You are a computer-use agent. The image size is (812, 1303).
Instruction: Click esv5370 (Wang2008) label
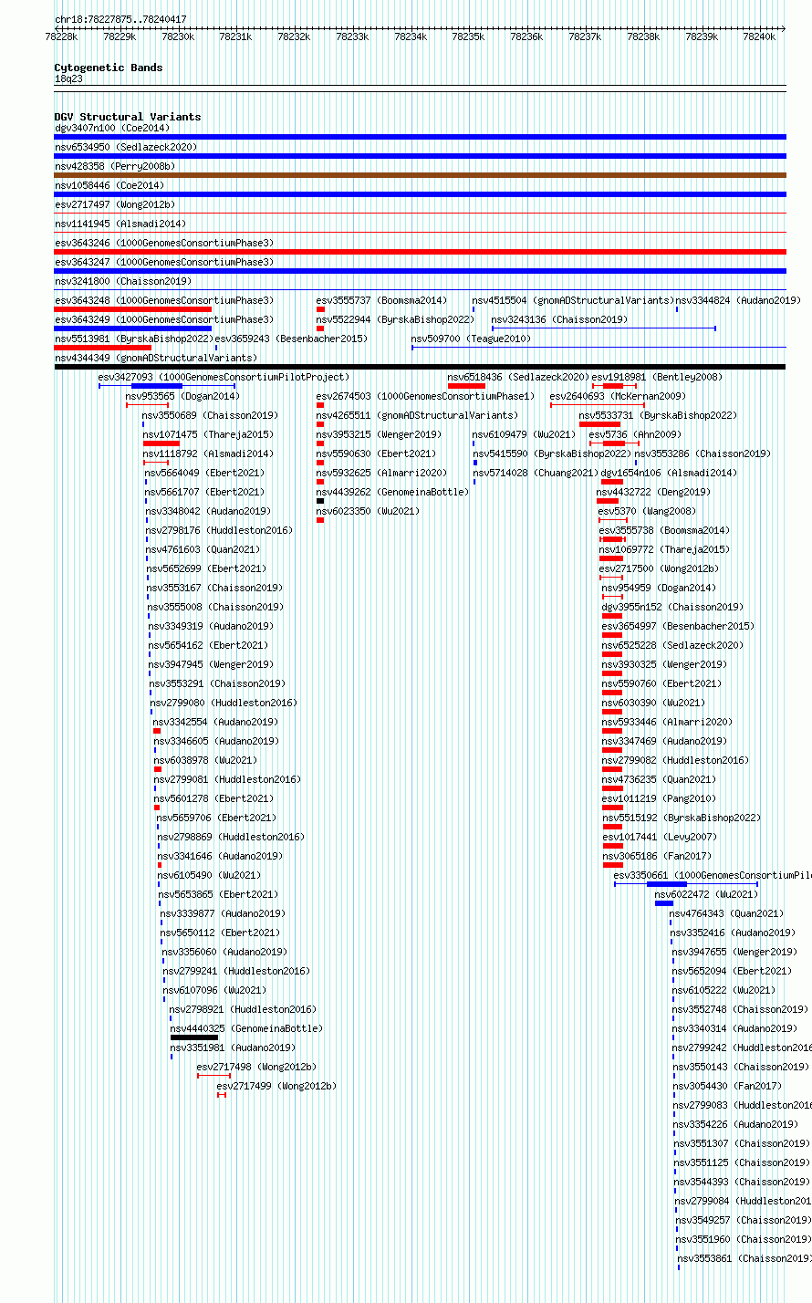pyautogui.click(x=648, y=511)
